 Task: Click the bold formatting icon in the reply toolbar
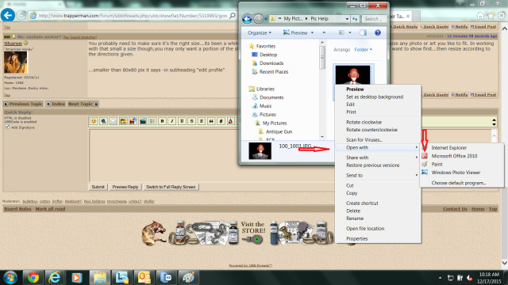[x=162, y=121]
